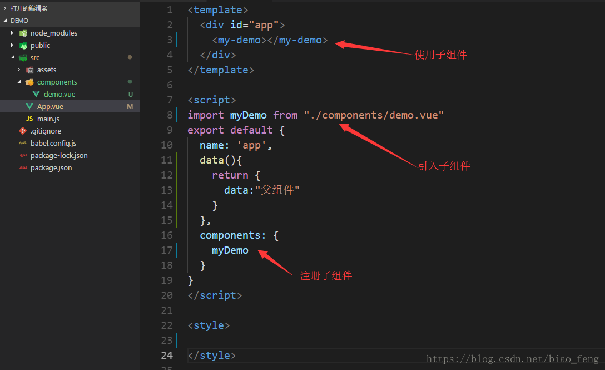Click the closing </script> tag
This screenshot has height=370, width=605.
215,295
